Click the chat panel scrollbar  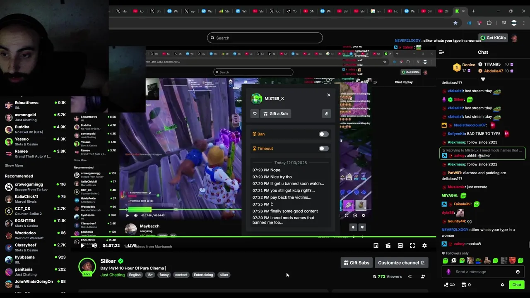529,244
